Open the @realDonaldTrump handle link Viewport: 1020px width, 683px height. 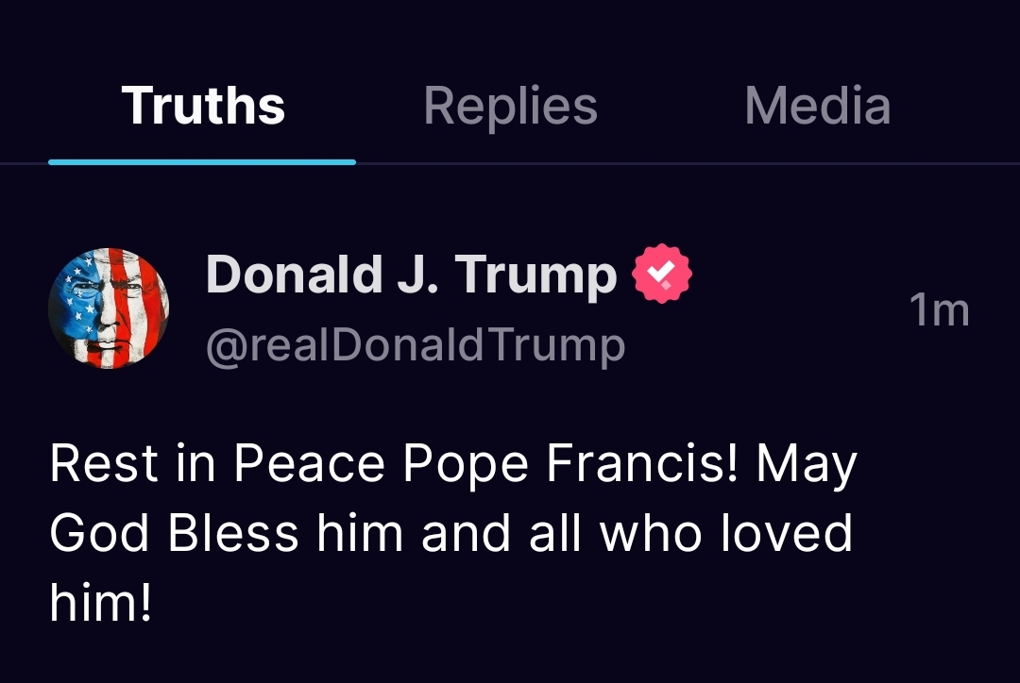(416, 345)
